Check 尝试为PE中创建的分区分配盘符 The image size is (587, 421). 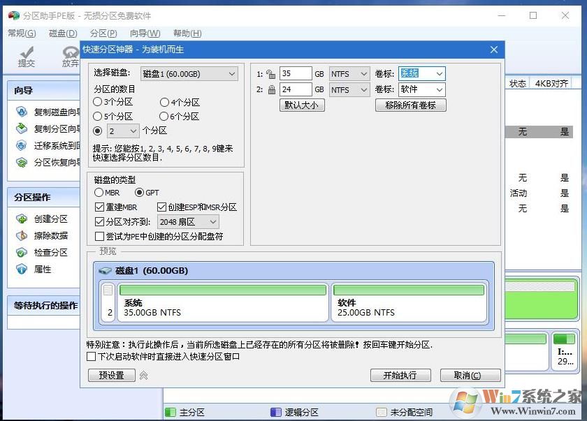coord(98,236)
